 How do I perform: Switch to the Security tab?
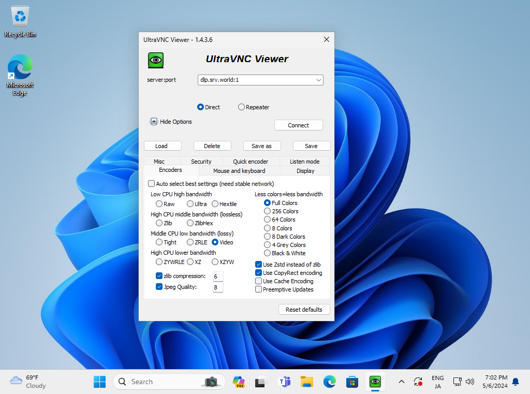(x=201, y=162)
